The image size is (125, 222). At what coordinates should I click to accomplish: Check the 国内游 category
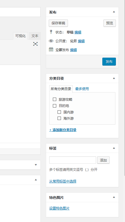(59, 112)
